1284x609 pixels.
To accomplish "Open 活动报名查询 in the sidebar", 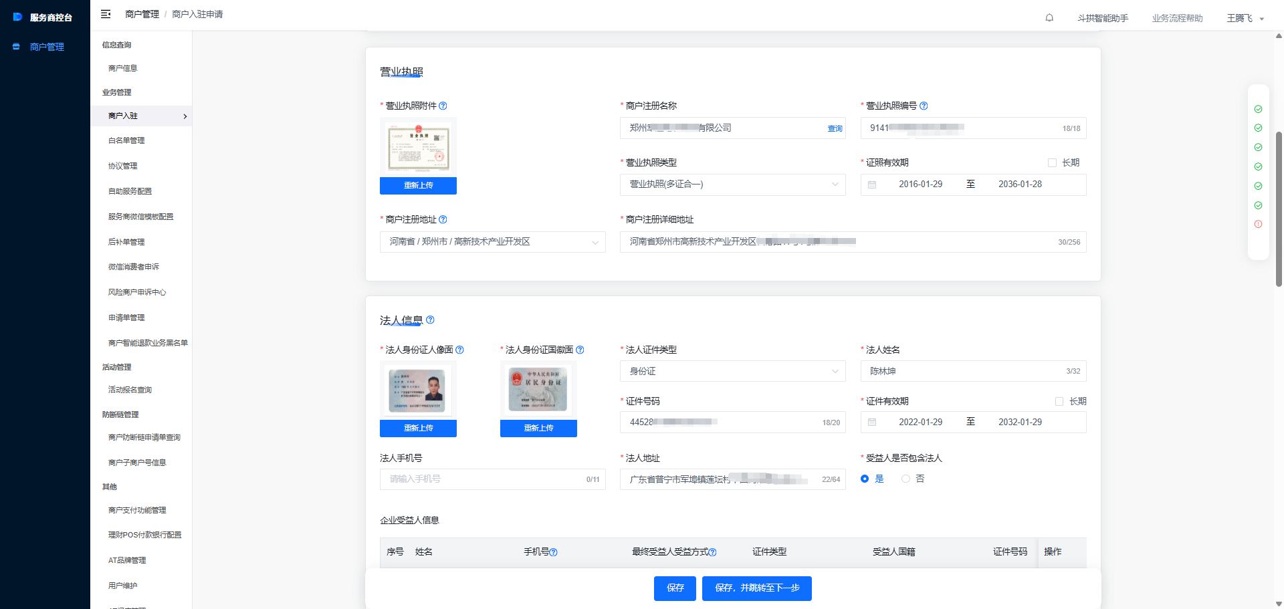I will click(130, 390).
